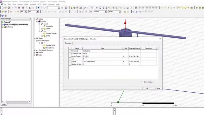The height and width of the screenshot is (115, 204).
Task: Click the Number of Segments value field
Action: coord(103,64)
